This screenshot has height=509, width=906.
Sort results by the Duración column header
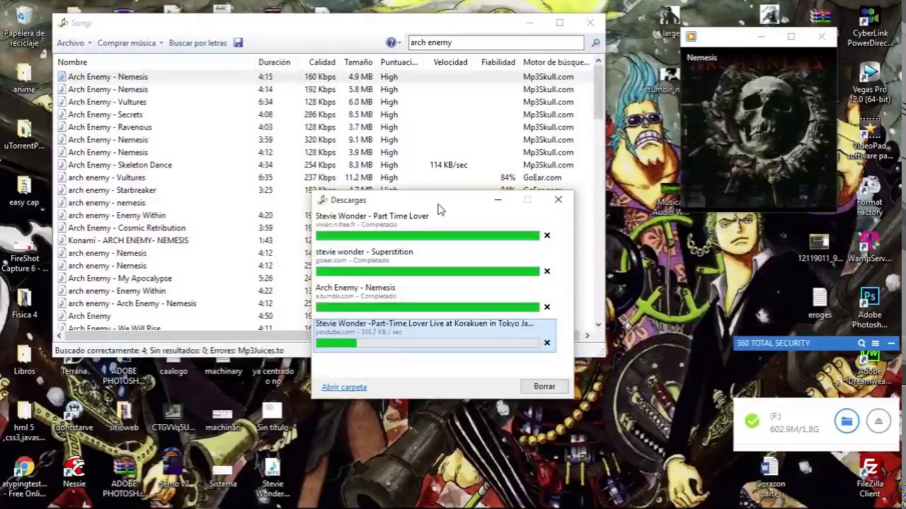[274, 62]
